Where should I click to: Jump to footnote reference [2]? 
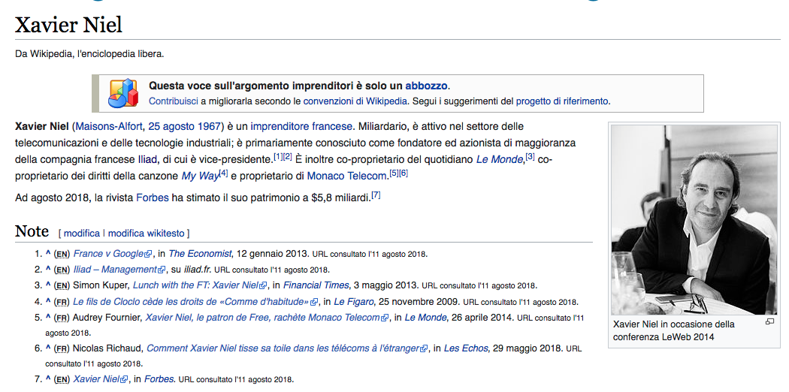point(287,157)
